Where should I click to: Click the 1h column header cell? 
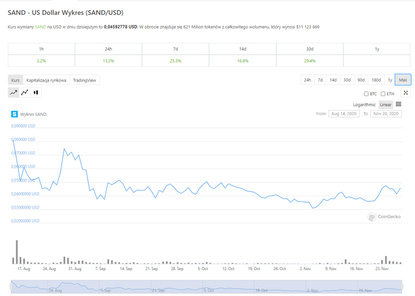coord(41,49)
